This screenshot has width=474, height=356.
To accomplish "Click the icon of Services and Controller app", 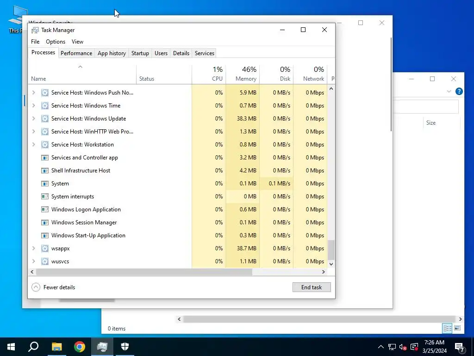I will coord(45,158).
